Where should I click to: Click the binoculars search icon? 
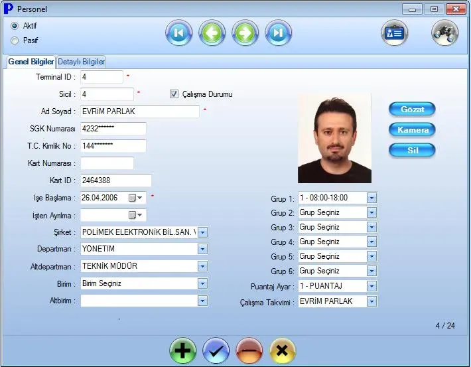(444, 33)
